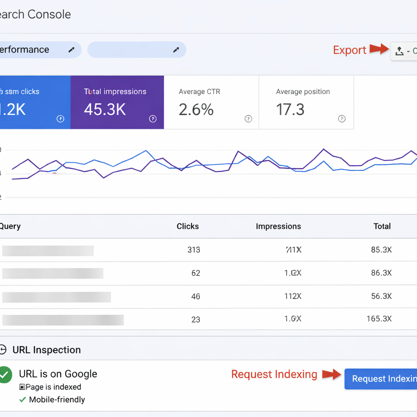
Task: Toggle the Total impressions metric card
Action: click(x=117, y=102)
